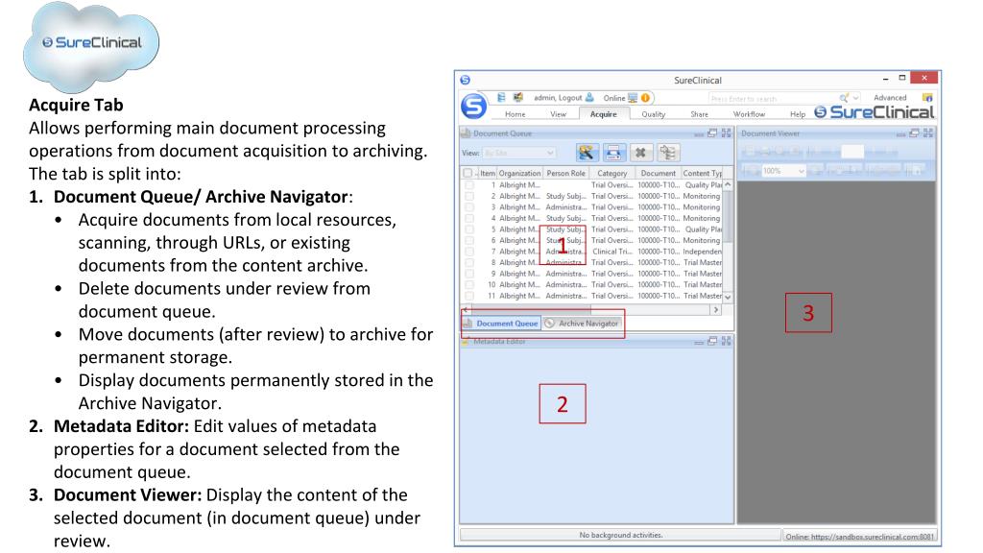Check the box for item 7 row
Viewport: 983px width, 553px height.
468,252
